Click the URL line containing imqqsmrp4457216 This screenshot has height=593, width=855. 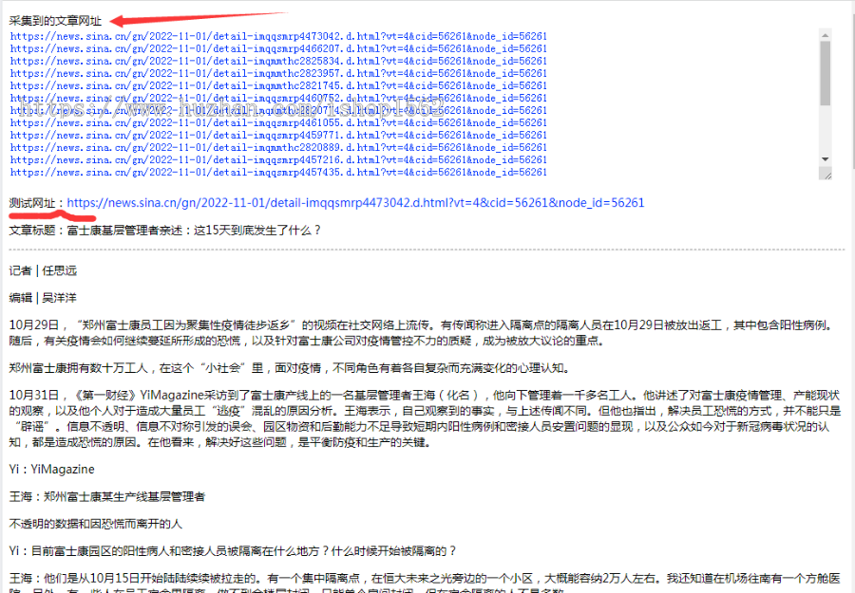tap(278, 160)
